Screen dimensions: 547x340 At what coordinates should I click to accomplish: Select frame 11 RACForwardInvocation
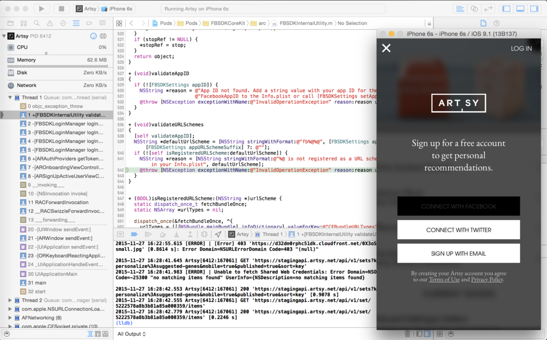(57, 202)
